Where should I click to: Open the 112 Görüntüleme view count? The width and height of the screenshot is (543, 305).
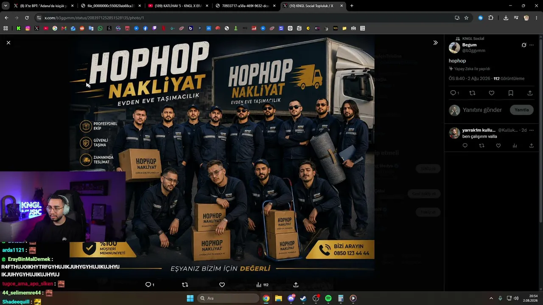pyautogui.click(x=509, y=78)
